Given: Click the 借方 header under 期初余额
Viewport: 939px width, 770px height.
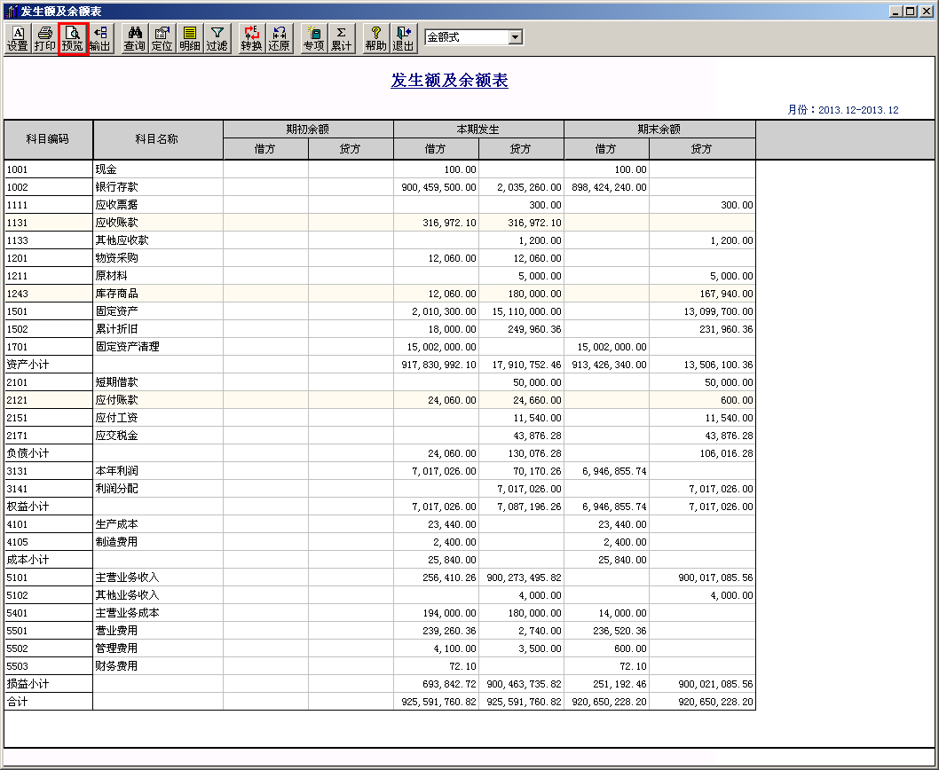Looking at the screenshot, I should point(265,148).
